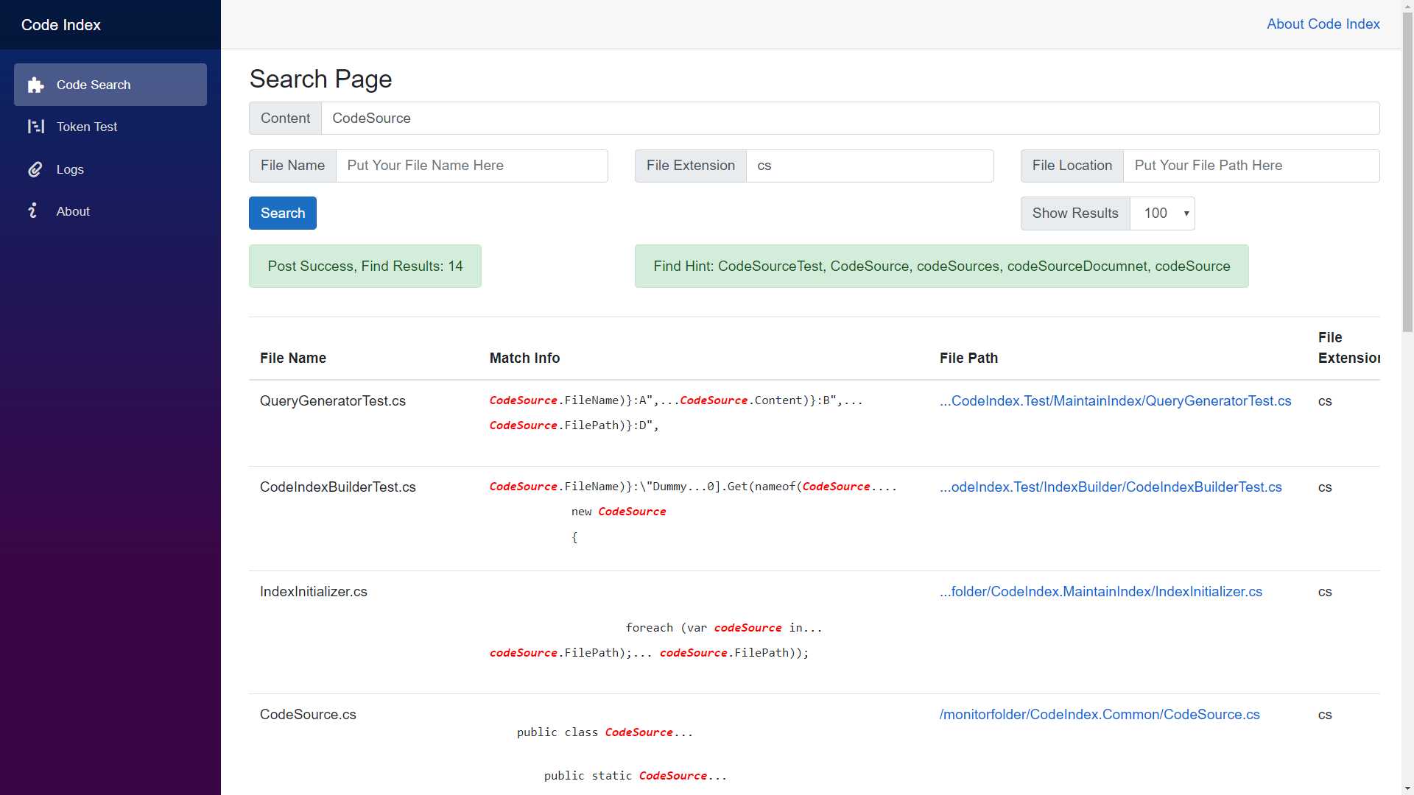Select the Content tab

tap(286, 118)
